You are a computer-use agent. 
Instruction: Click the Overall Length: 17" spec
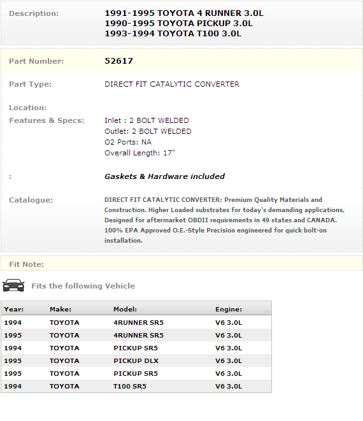(x=139, y=153)
